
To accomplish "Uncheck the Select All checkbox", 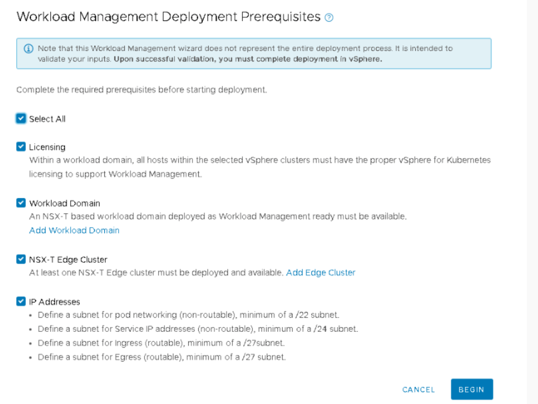I will pyautogui.click(x=21, y=119).
